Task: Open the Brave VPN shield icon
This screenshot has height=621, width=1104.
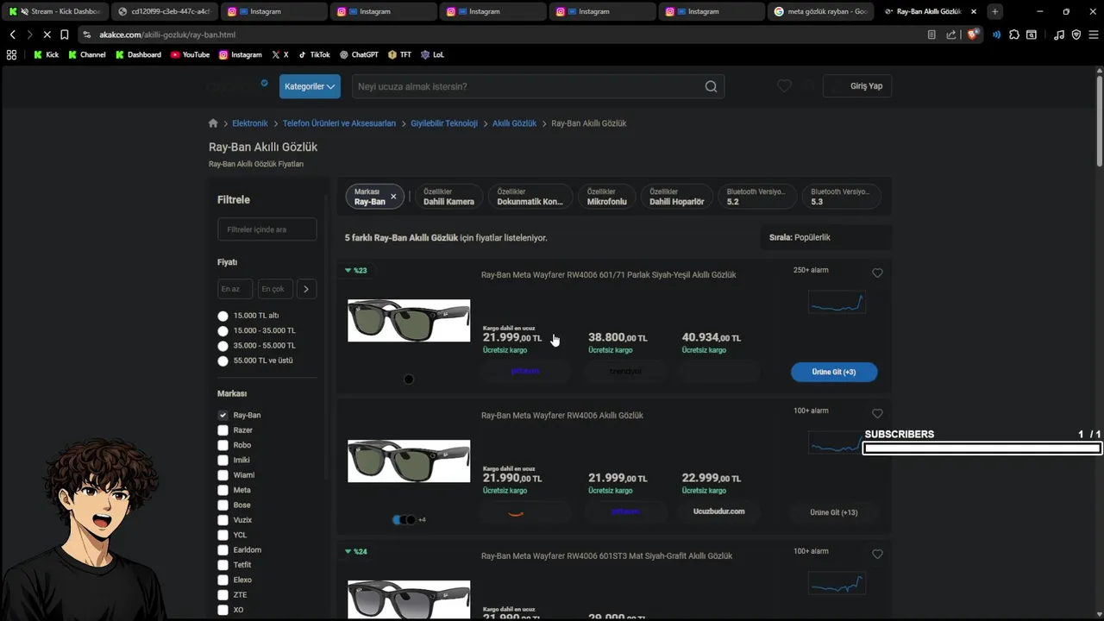Action: (x=1076, y=34)
